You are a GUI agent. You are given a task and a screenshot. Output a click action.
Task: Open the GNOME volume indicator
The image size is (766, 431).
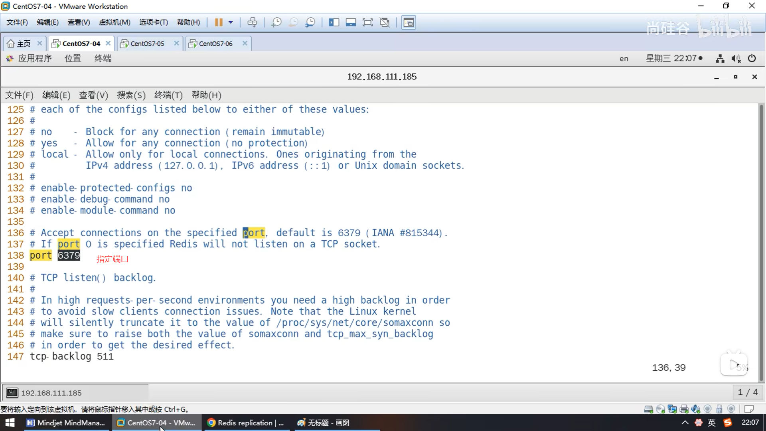(736, 59)
